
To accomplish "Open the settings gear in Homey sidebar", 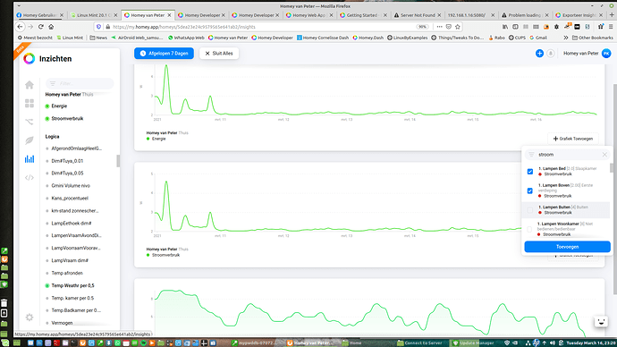I will tap(30, 317).
